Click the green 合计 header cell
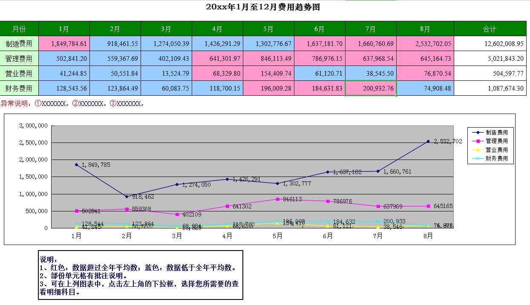The image size is (530, 305). [x=490, y=28]
